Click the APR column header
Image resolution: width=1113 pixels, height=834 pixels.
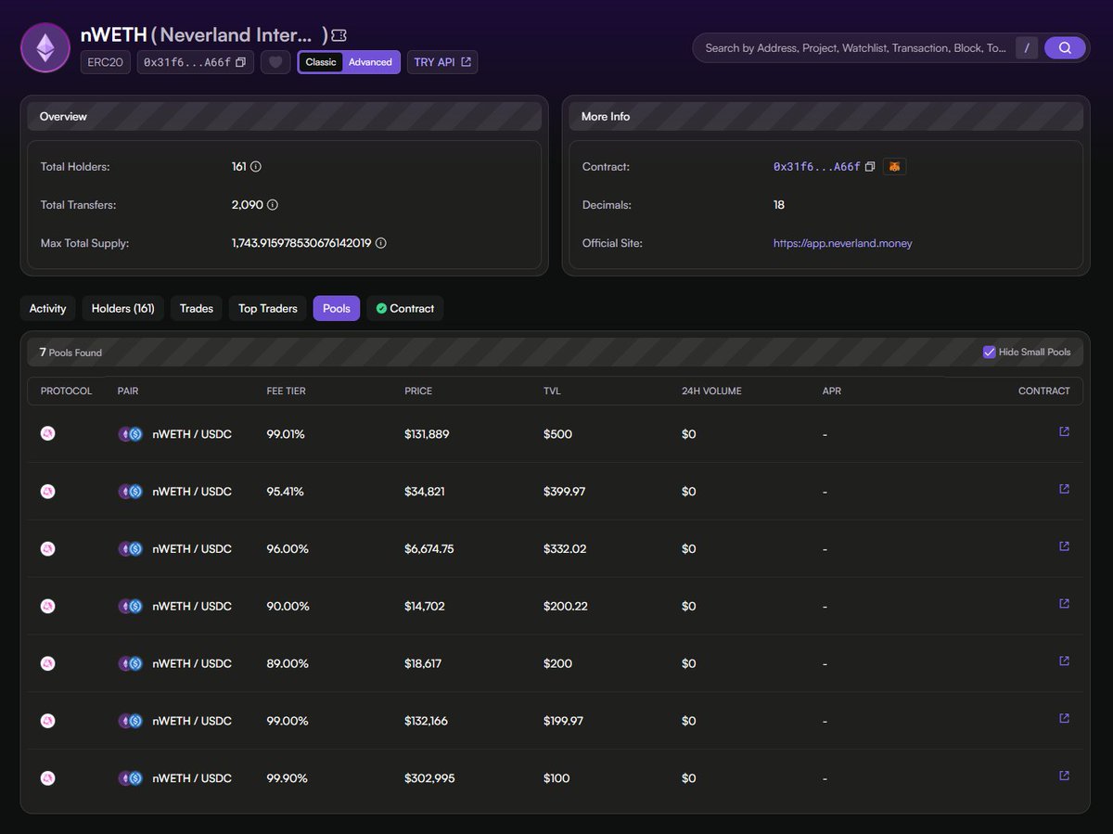832,391
